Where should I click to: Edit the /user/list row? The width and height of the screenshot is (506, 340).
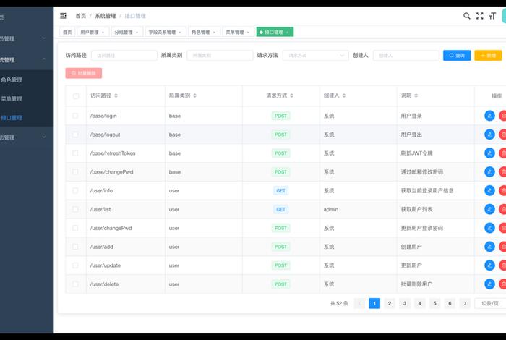click(489, 209)
